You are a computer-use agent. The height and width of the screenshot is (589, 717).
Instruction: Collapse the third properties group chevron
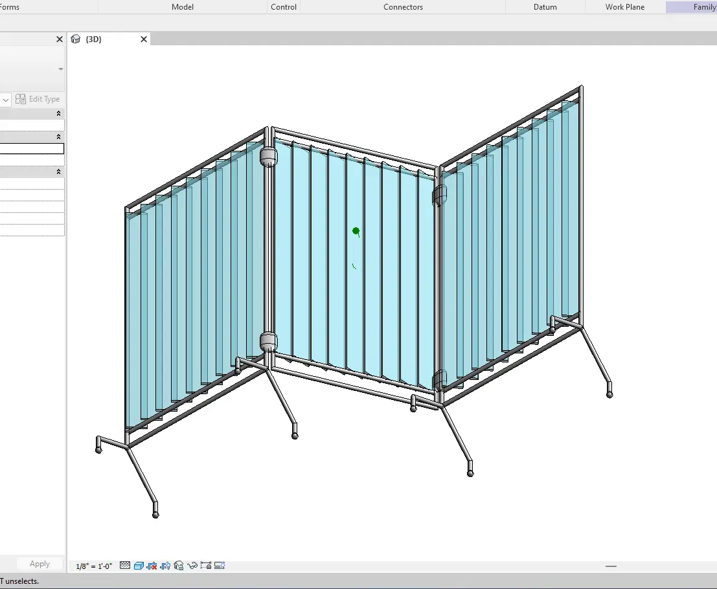[x=59, y=172]
